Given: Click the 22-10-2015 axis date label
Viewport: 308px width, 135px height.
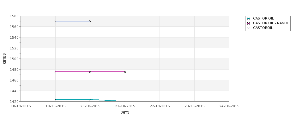Looking at the screenshot, I should pyautogui.click(x=160, y=106).
